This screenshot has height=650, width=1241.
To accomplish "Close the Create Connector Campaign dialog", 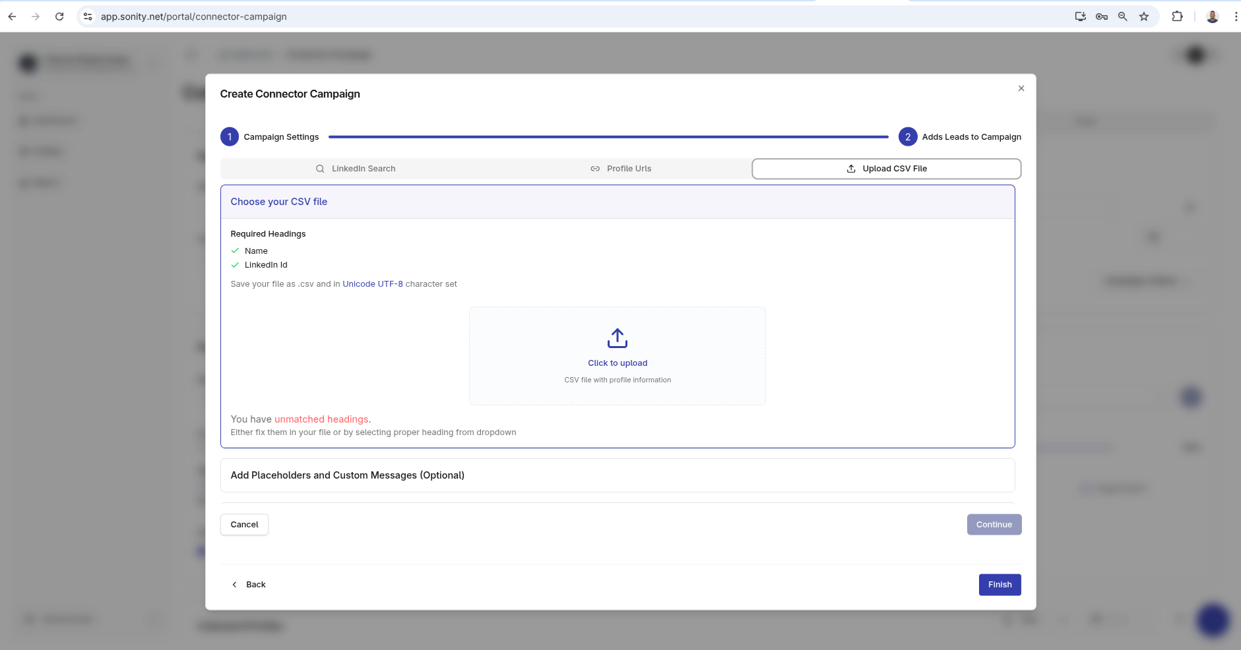I will tap(1021, 88).
